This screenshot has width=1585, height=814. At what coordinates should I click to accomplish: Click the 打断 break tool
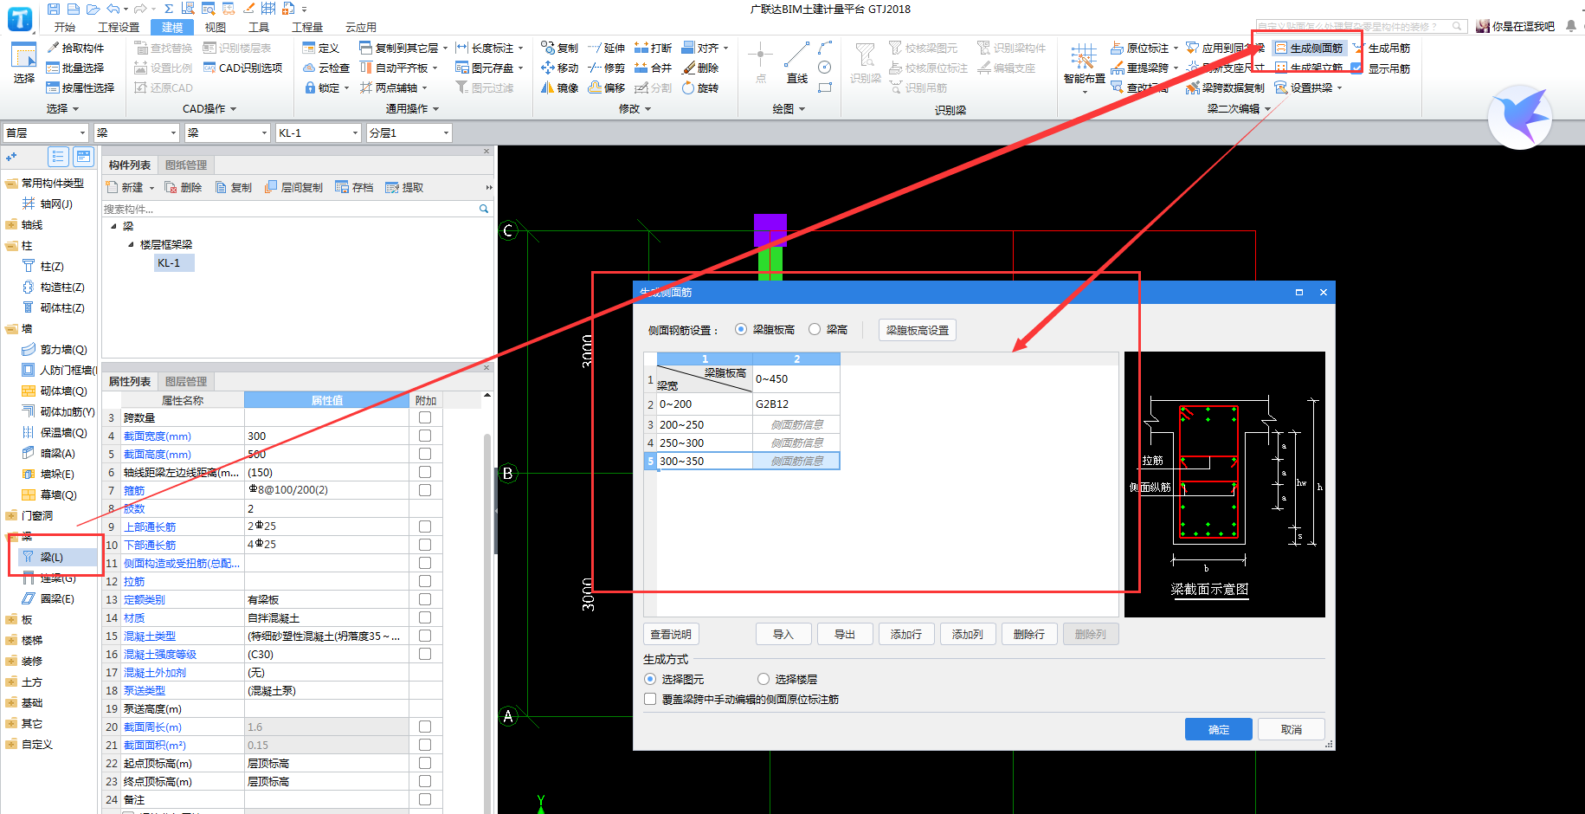pos(653,48)
